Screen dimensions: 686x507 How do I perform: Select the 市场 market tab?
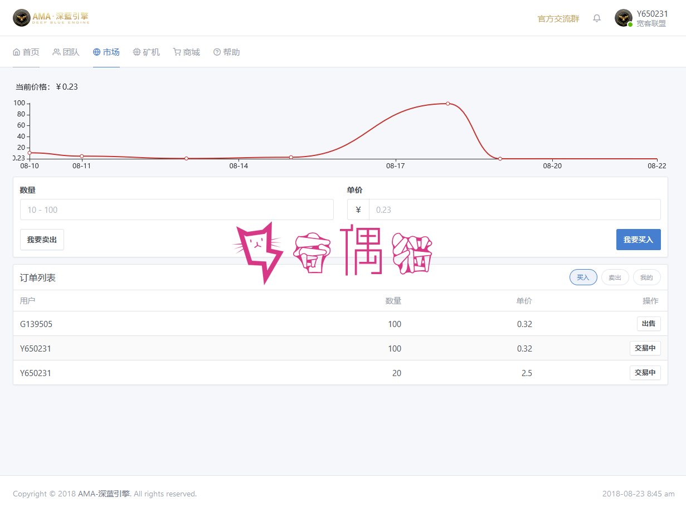point(106,52)
